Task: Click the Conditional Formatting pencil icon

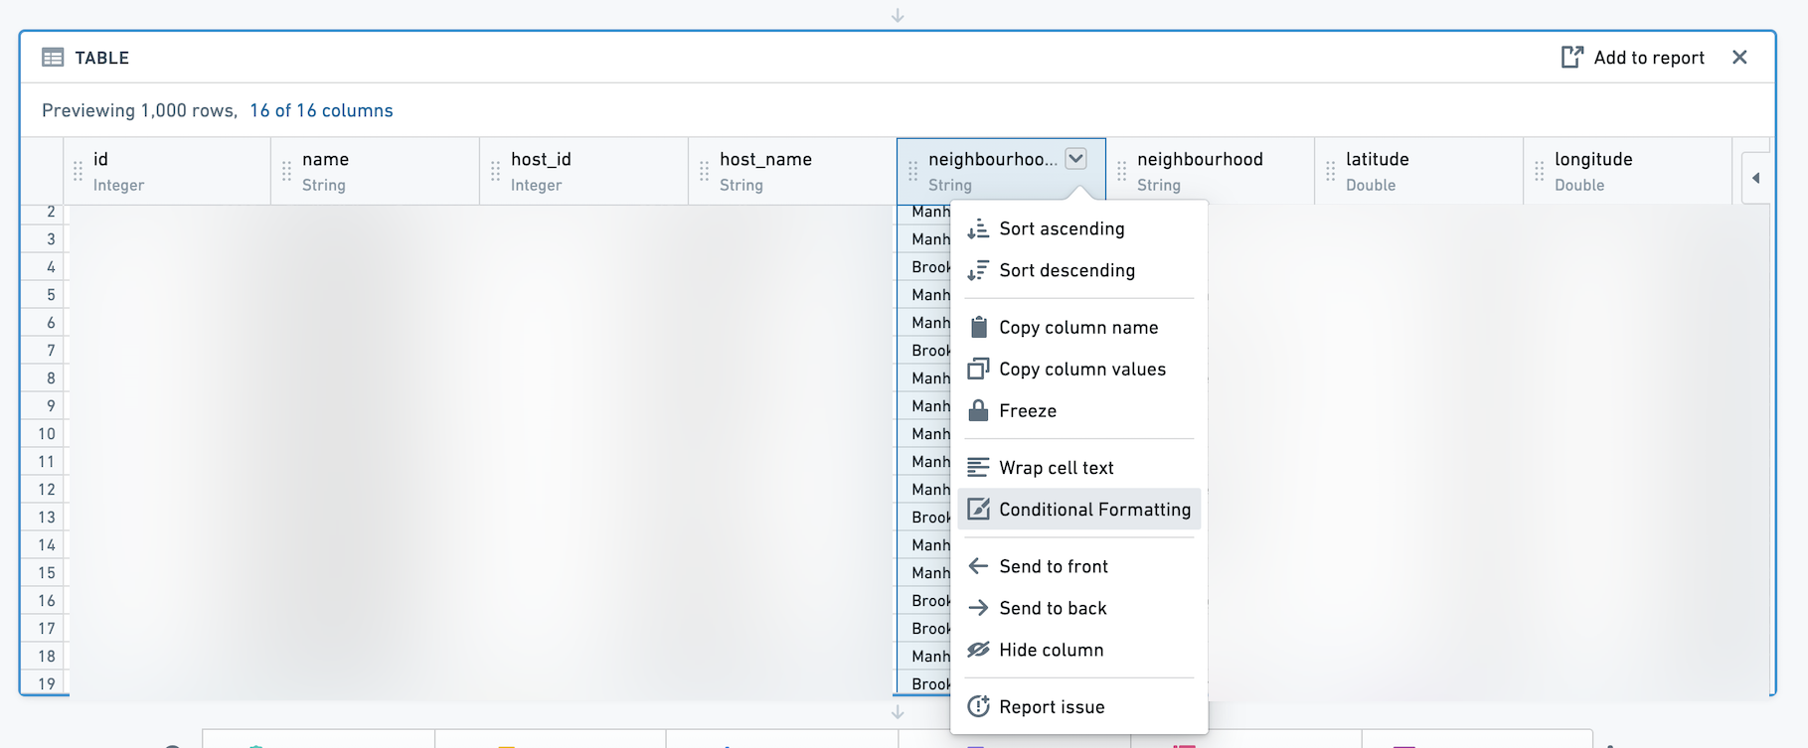Action: [x=978, y=509]
